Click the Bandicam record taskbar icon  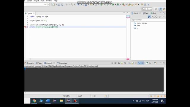click(x=75, y=101)
